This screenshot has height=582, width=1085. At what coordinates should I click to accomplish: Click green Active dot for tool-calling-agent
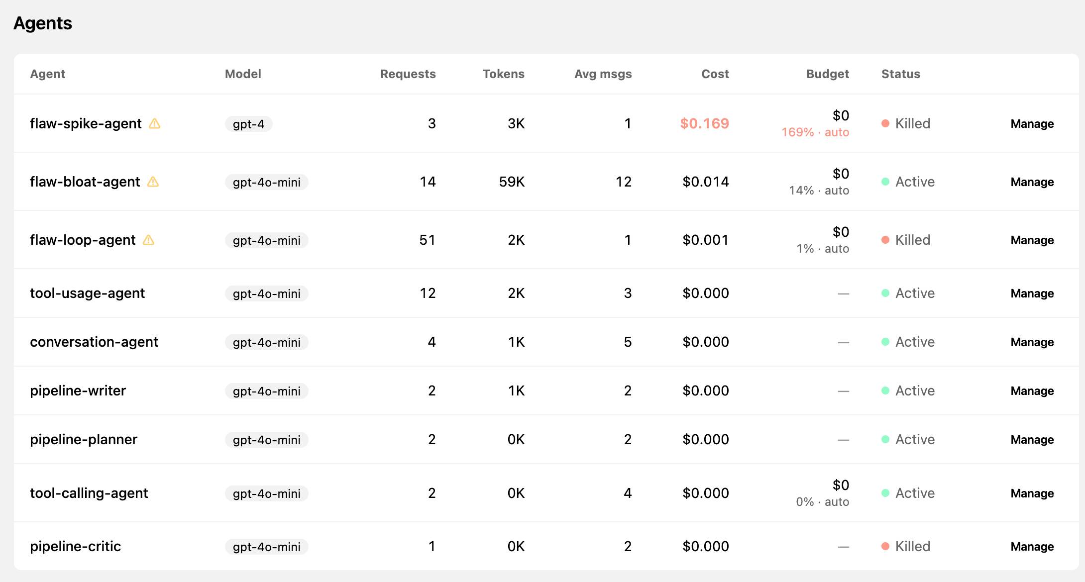(885, 493)
